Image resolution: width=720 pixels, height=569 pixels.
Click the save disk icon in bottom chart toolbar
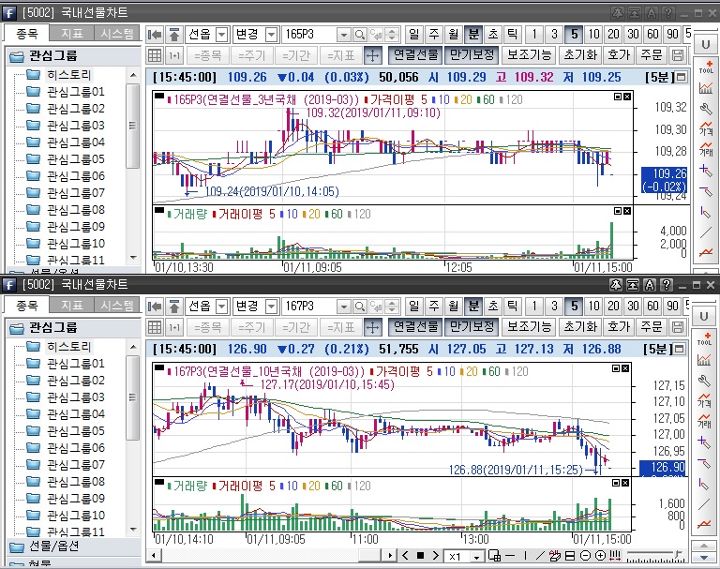(679, 327)
